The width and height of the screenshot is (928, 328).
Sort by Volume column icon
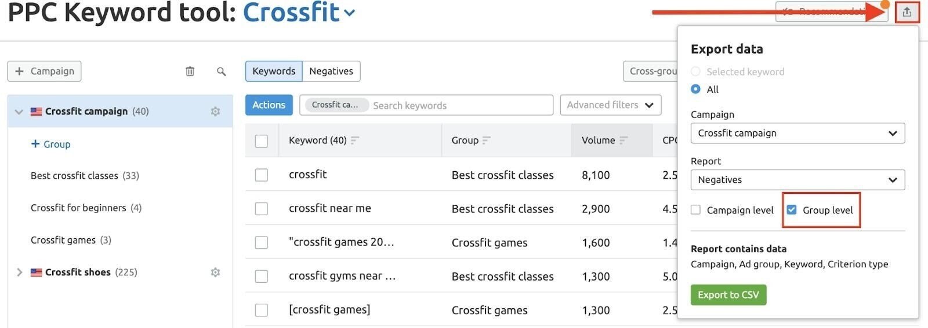click(x=623, y=140)
